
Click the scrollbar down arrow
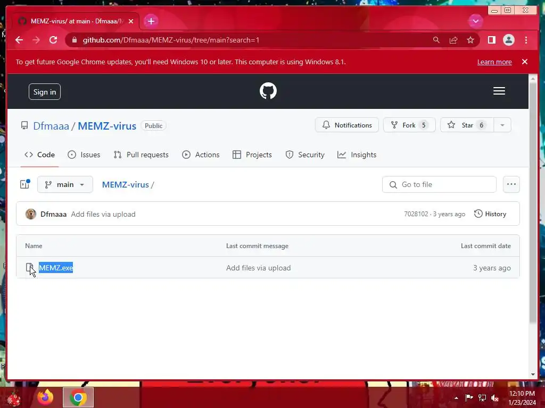pos(533,375)
